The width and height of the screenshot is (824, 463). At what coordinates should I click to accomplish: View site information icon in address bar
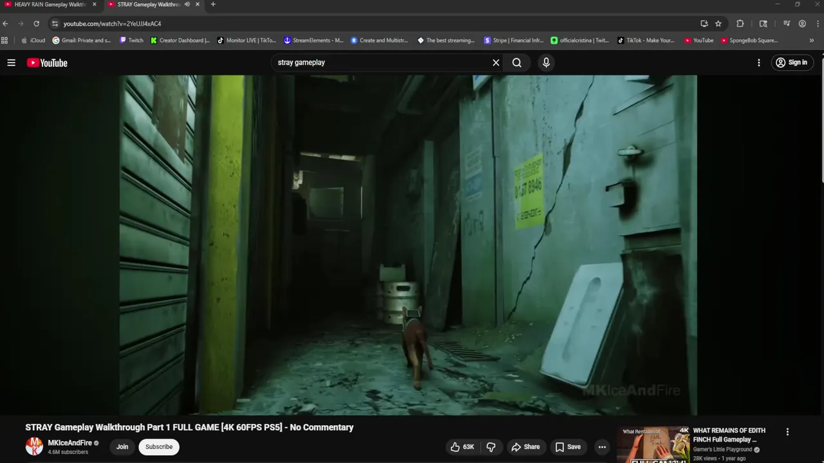tap(55, 24)
